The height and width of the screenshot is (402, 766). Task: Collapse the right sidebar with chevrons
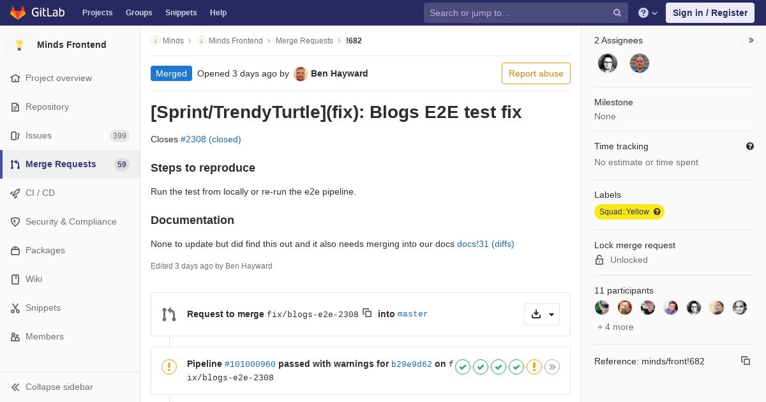(x=751, y=40)
